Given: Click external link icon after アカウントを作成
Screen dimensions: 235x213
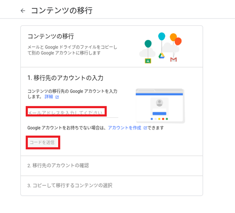Looking at the screenshot, I should (145, 128).
